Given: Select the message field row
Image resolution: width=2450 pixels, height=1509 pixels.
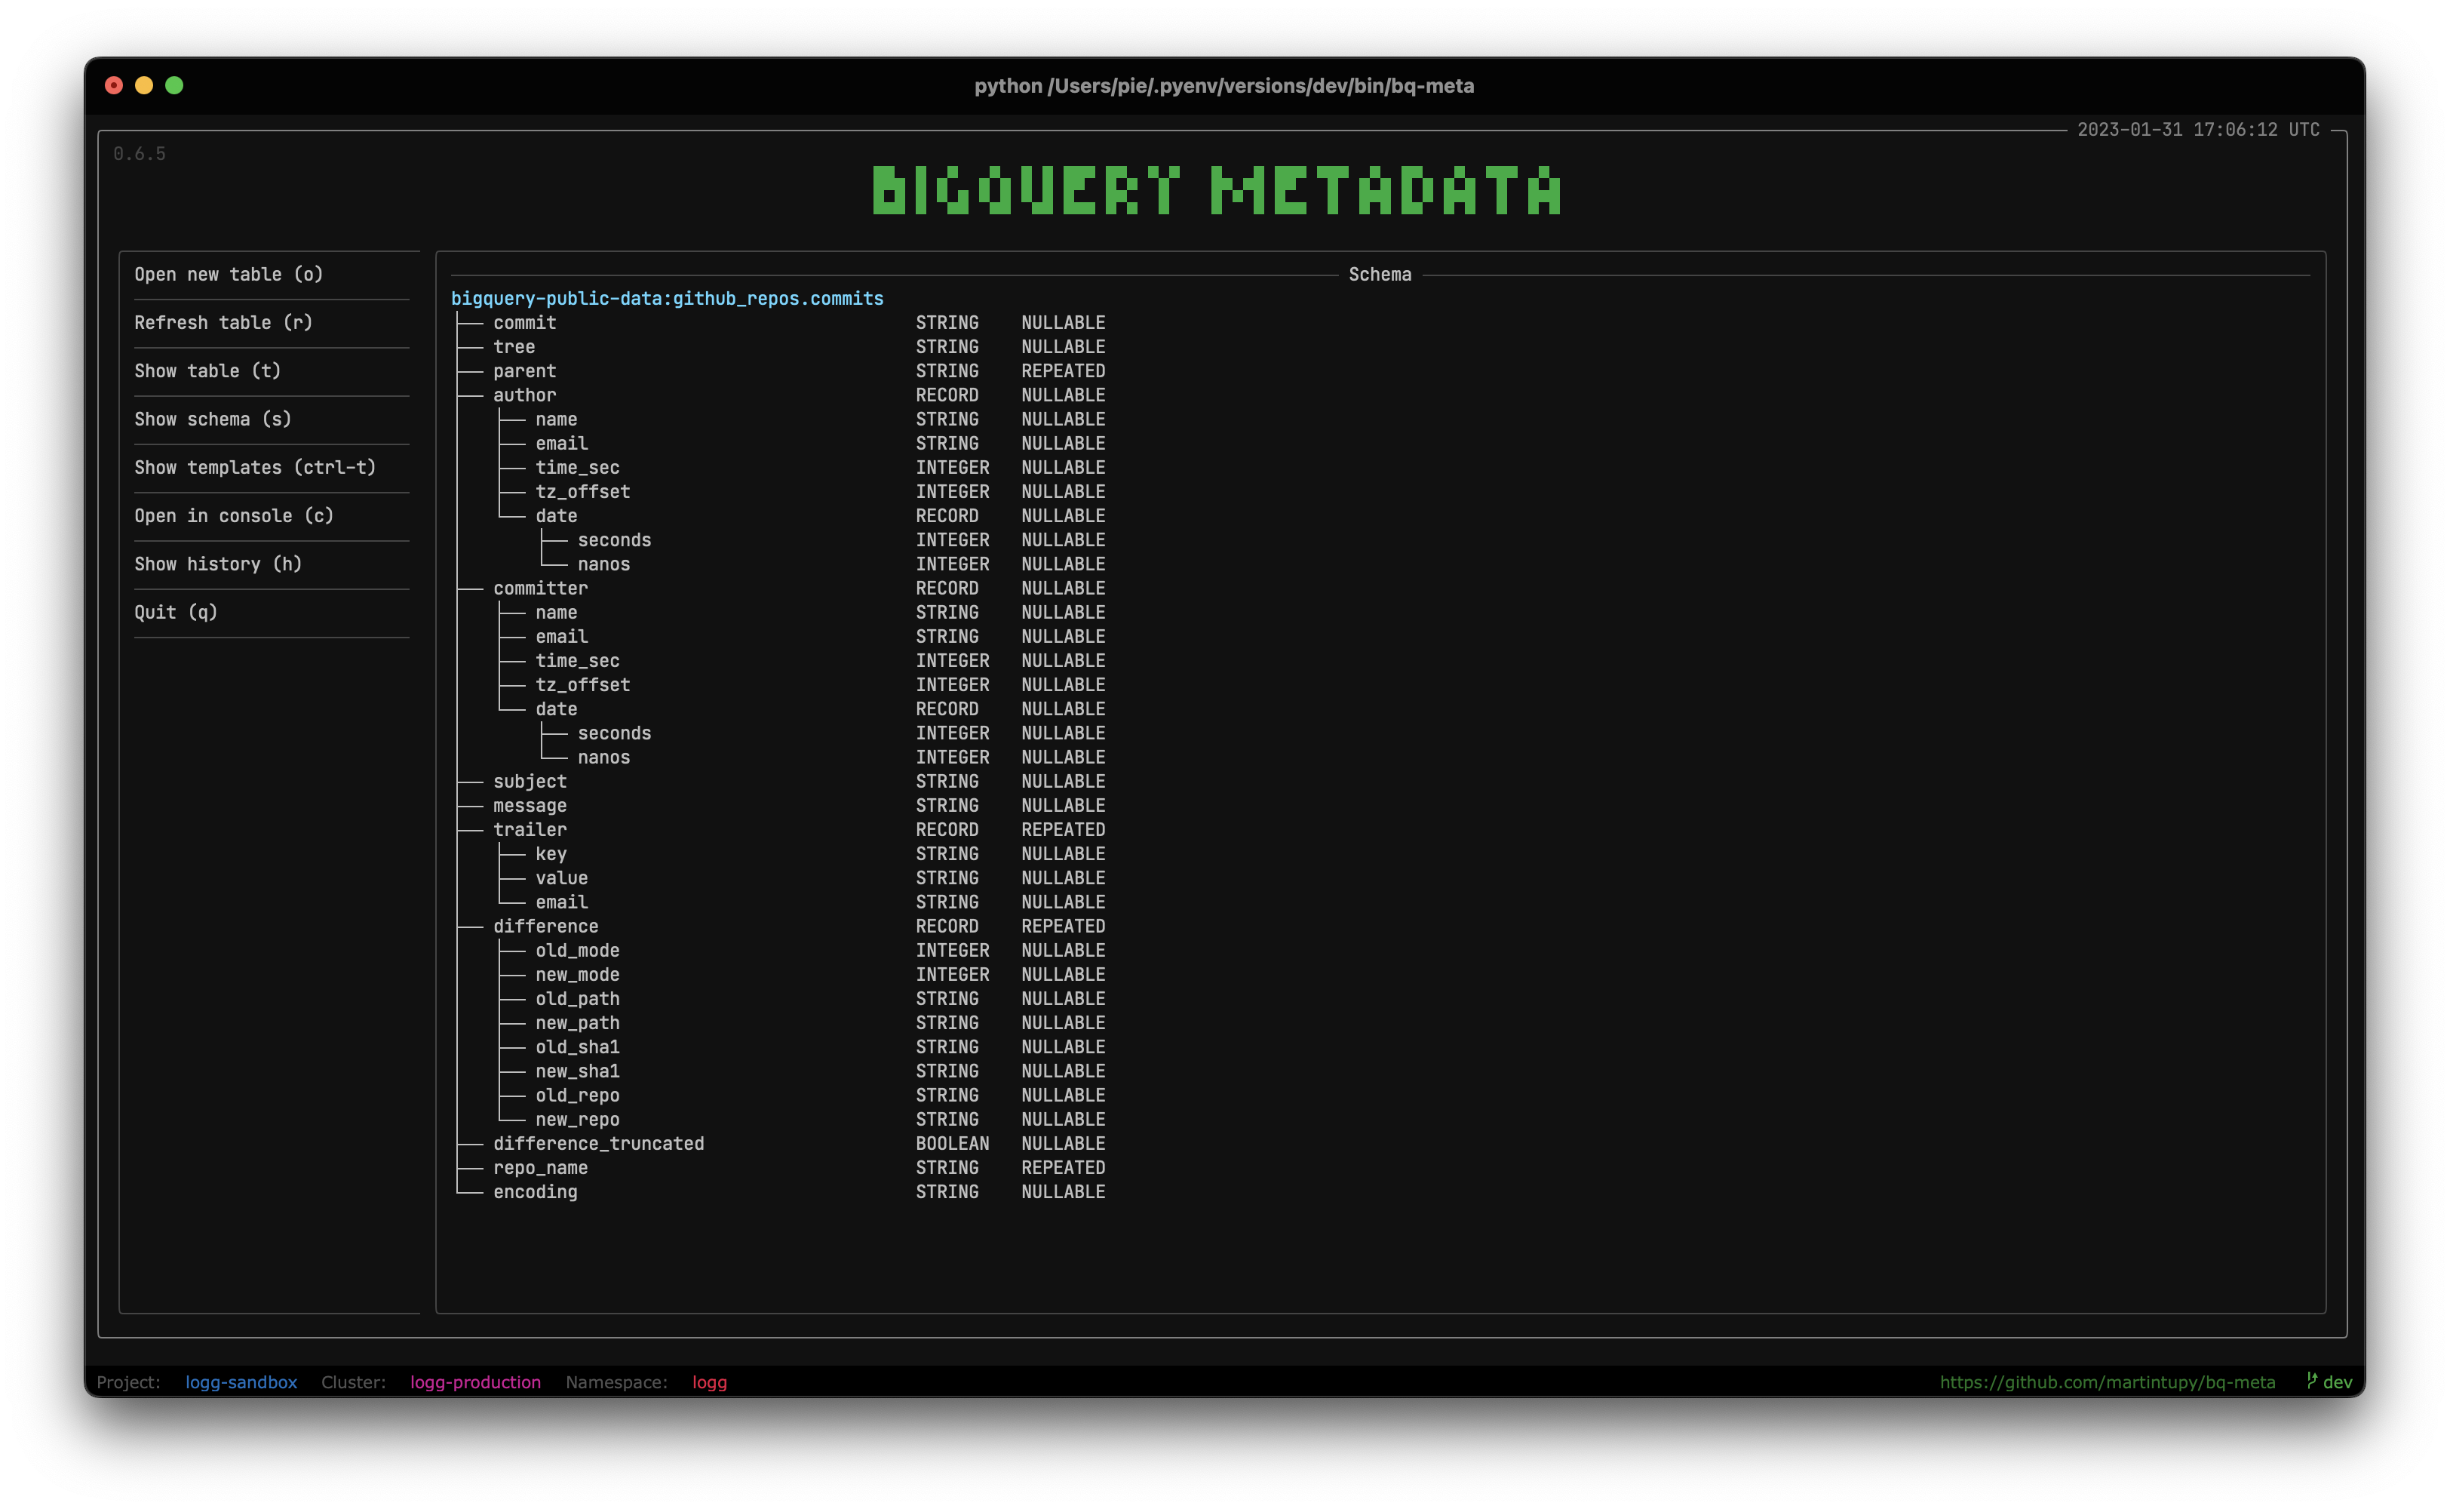Looking at the screenshot, I should tap(781, 805).
